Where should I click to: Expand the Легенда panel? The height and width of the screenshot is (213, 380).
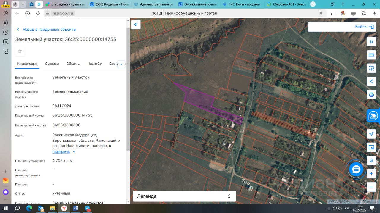[x=184, y=196]
